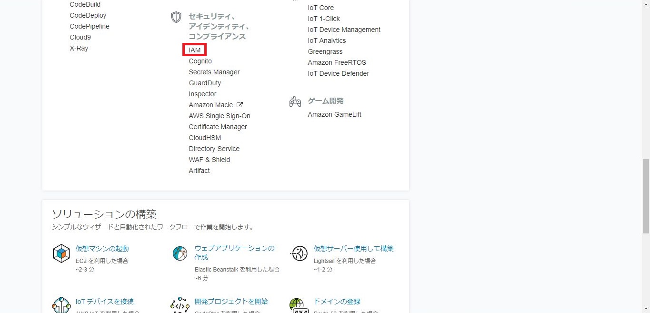The width and height of the screenshot is (650, 313).
Task: Select AWS Single Sign-On
Action: (x=219, y=116)
